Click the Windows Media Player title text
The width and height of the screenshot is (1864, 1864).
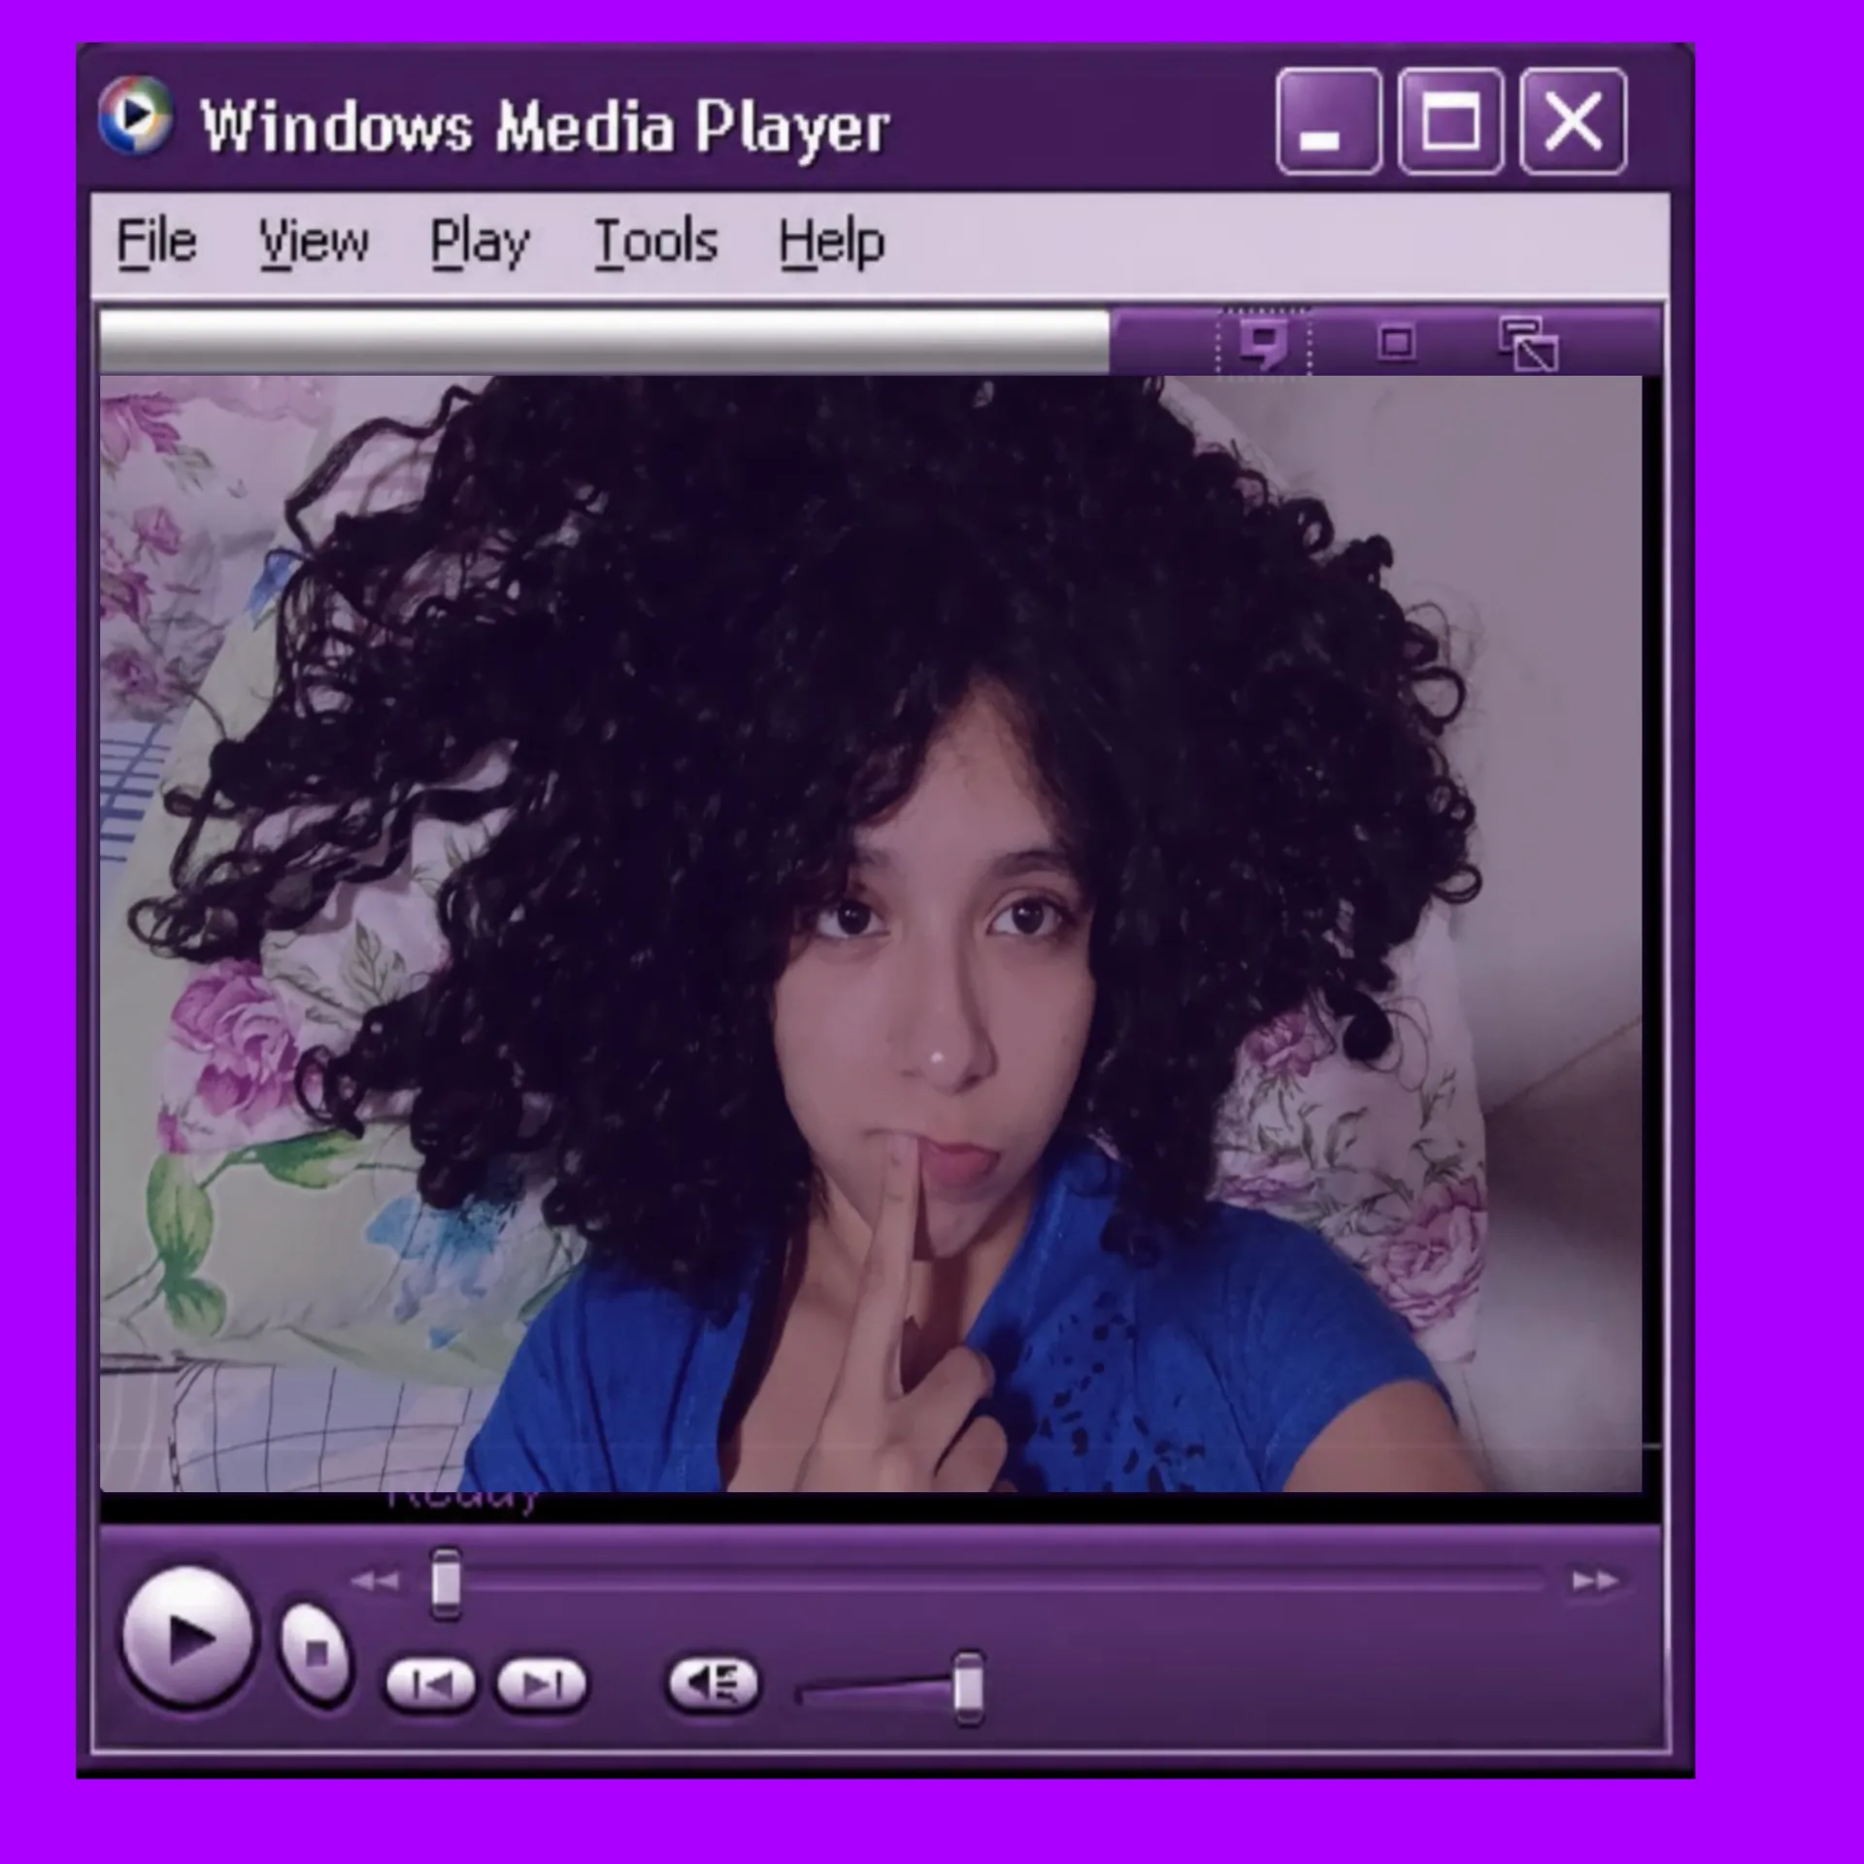[x=545, y=127]
